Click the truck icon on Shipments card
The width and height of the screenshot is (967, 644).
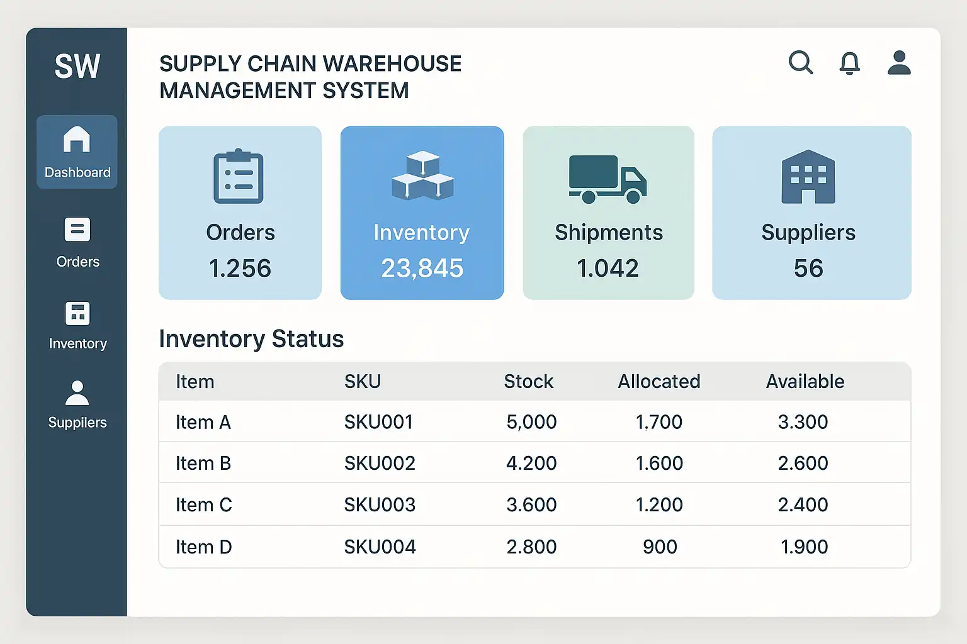click(608, 179)
